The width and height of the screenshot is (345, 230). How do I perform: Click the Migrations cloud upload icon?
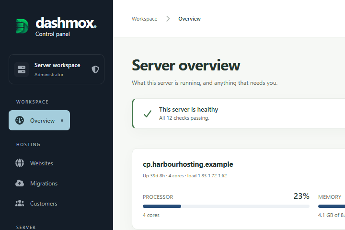[20, 184]
